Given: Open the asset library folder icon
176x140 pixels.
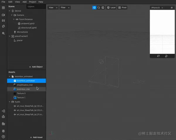Looking at the screenshot, I should [3, 124].
